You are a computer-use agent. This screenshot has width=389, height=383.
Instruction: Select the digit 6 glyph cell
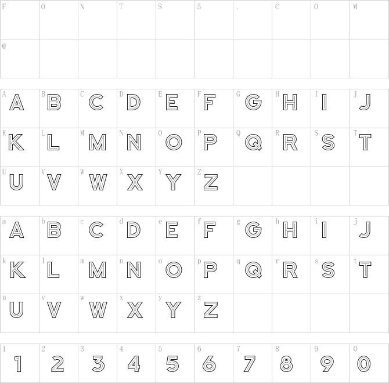click(x=214, y=363)
